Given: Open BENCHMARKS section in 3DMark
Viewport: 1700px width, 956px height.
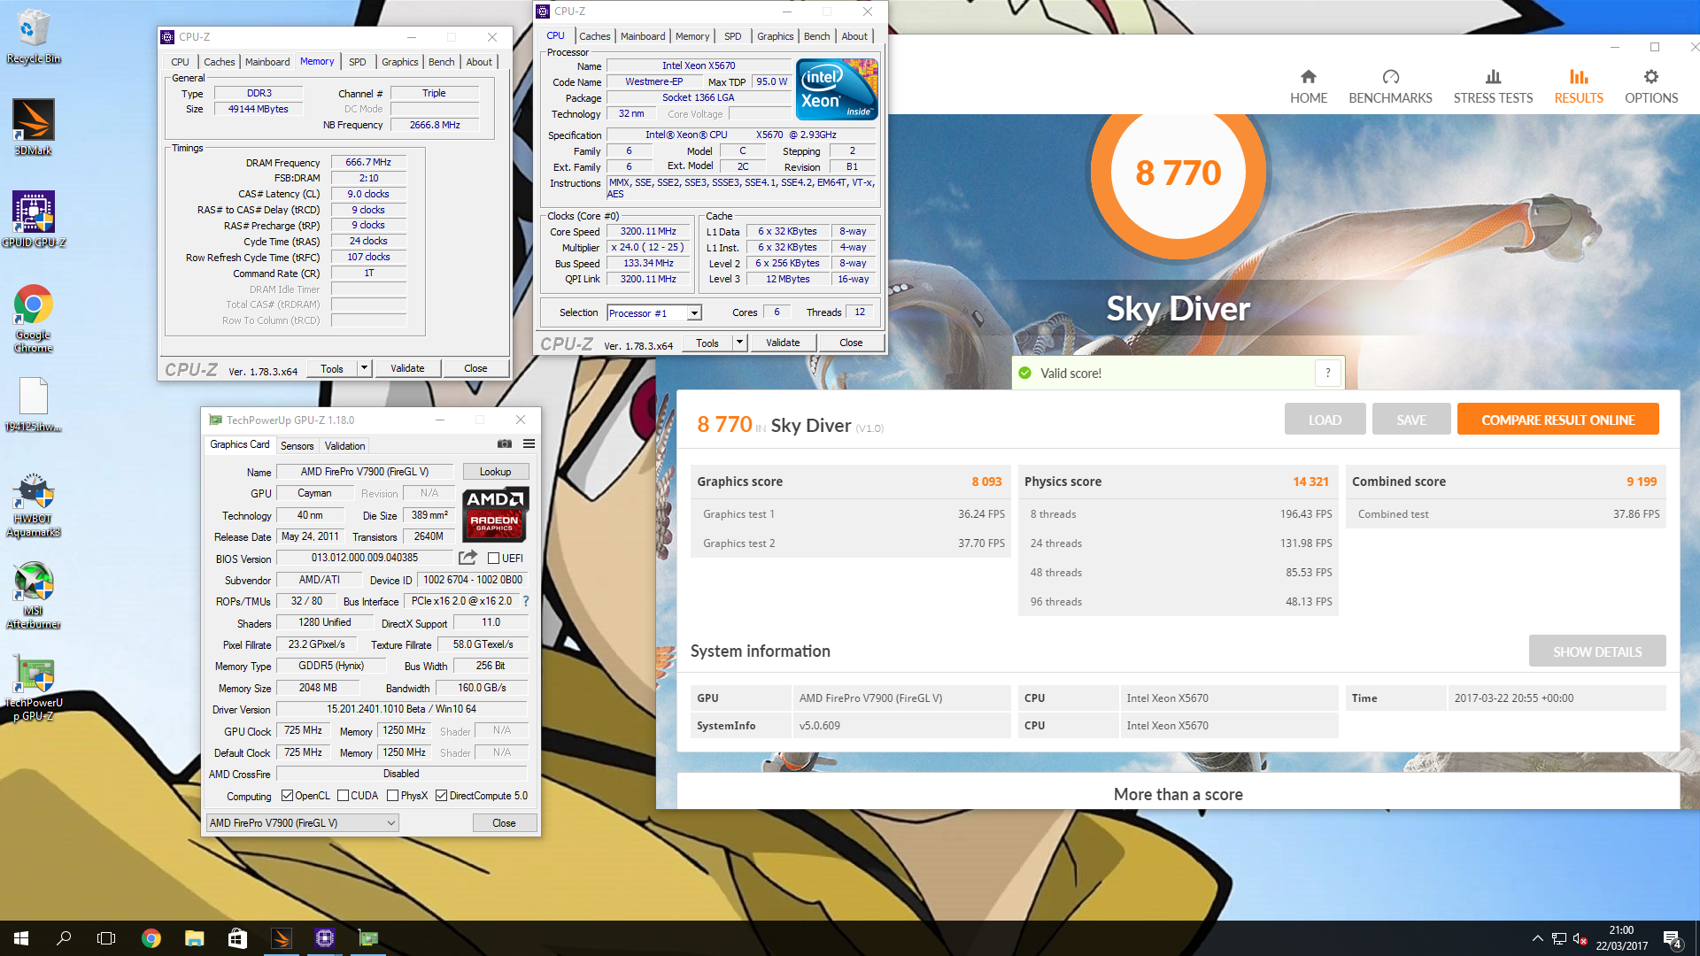Looking at the screenshot, I should click(x=1390, y=87).
